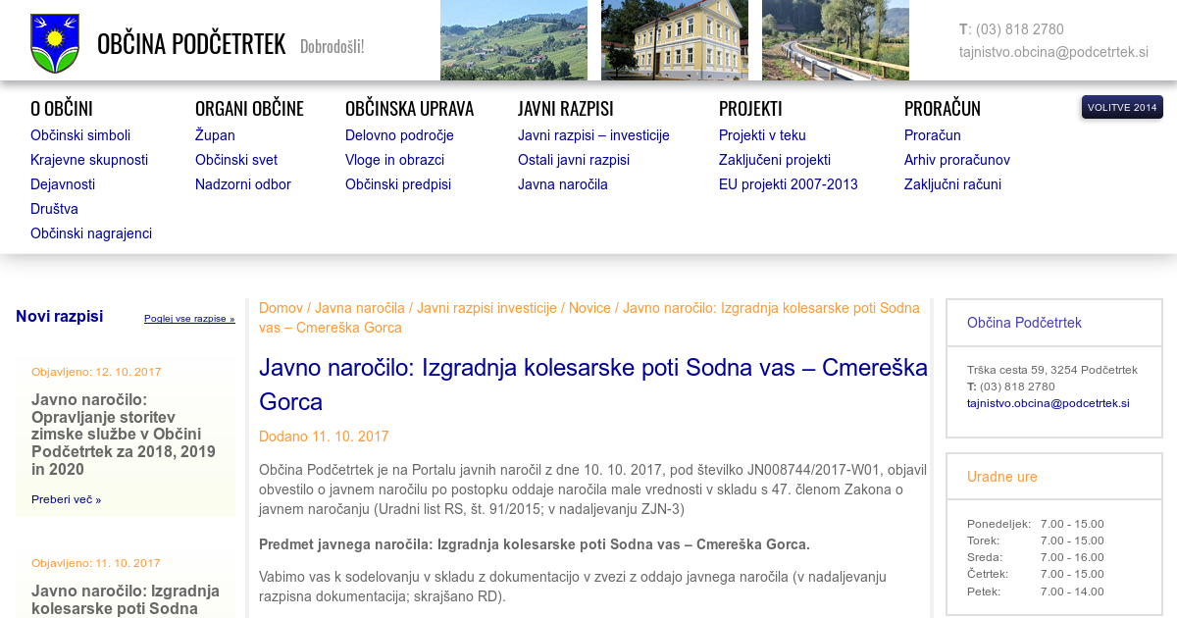Click the VOLITVE 2014 button
Viewport: 1177px width, 618px height.
click(x=1122, y=107)
